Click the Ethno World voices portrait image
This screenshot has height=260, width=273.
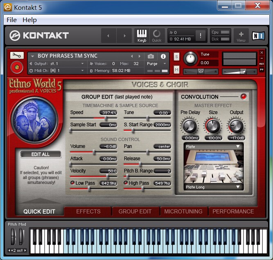35,120
